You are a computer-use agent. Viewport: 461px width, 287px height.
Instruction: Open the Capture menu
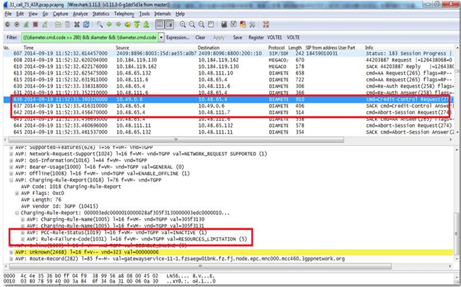[60, 14]
